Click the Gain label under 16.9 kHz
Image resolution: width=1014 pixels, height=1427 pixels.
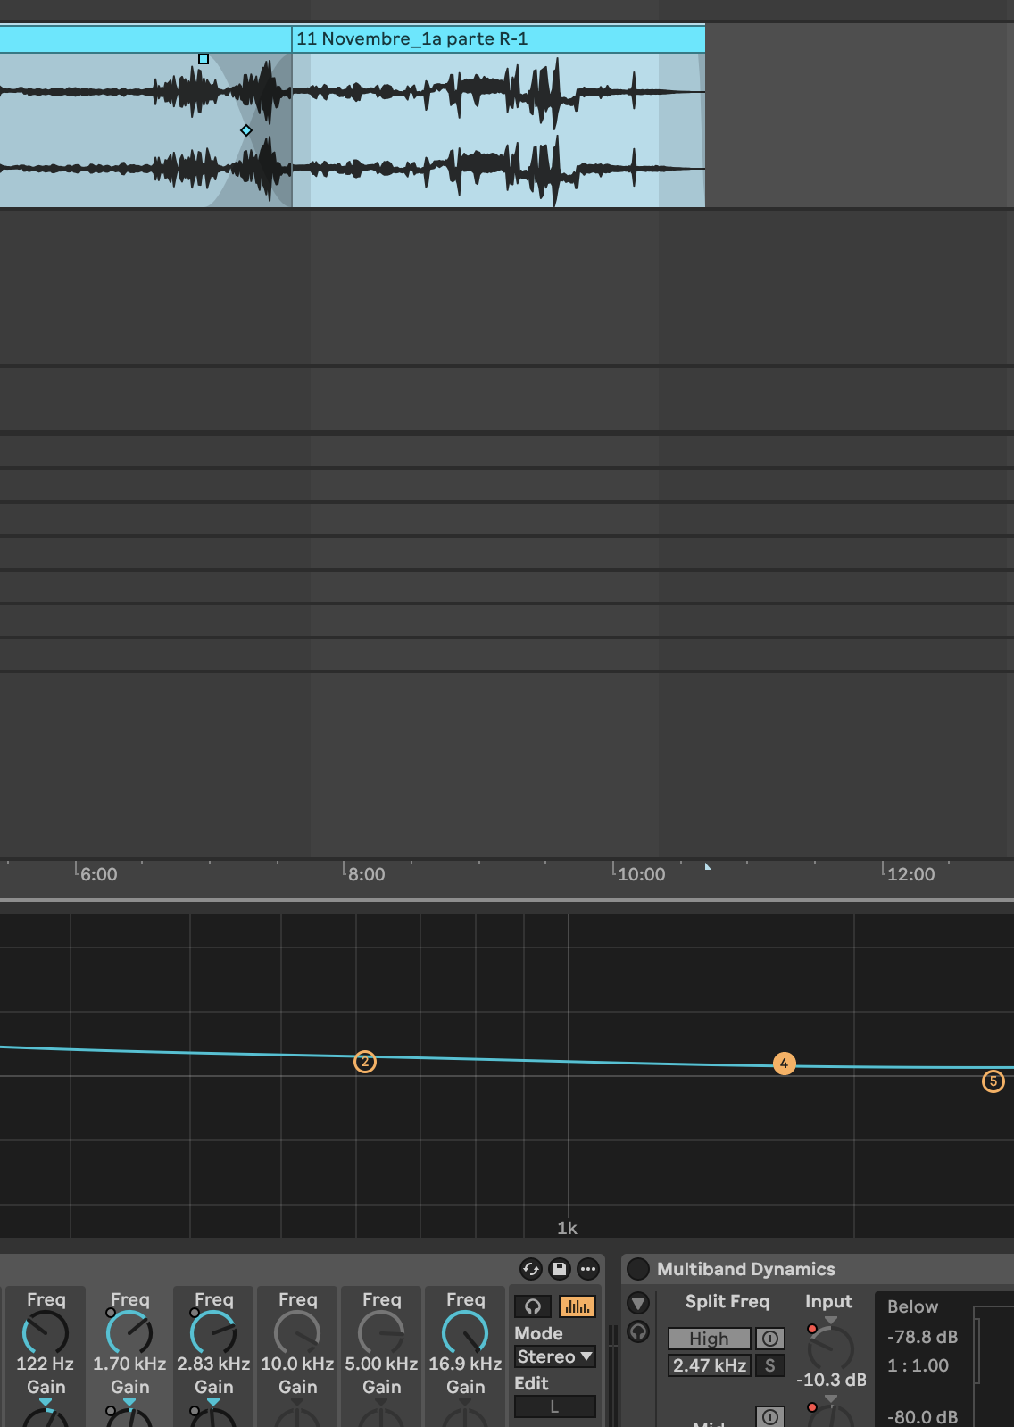click(465, 1387)
